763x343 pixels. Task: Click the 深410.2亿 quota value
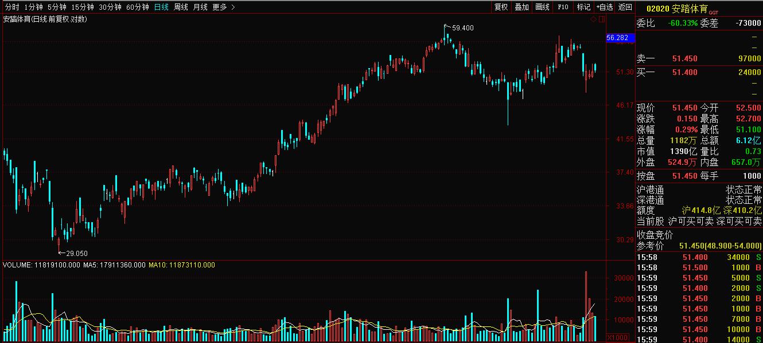click(742, 211)
